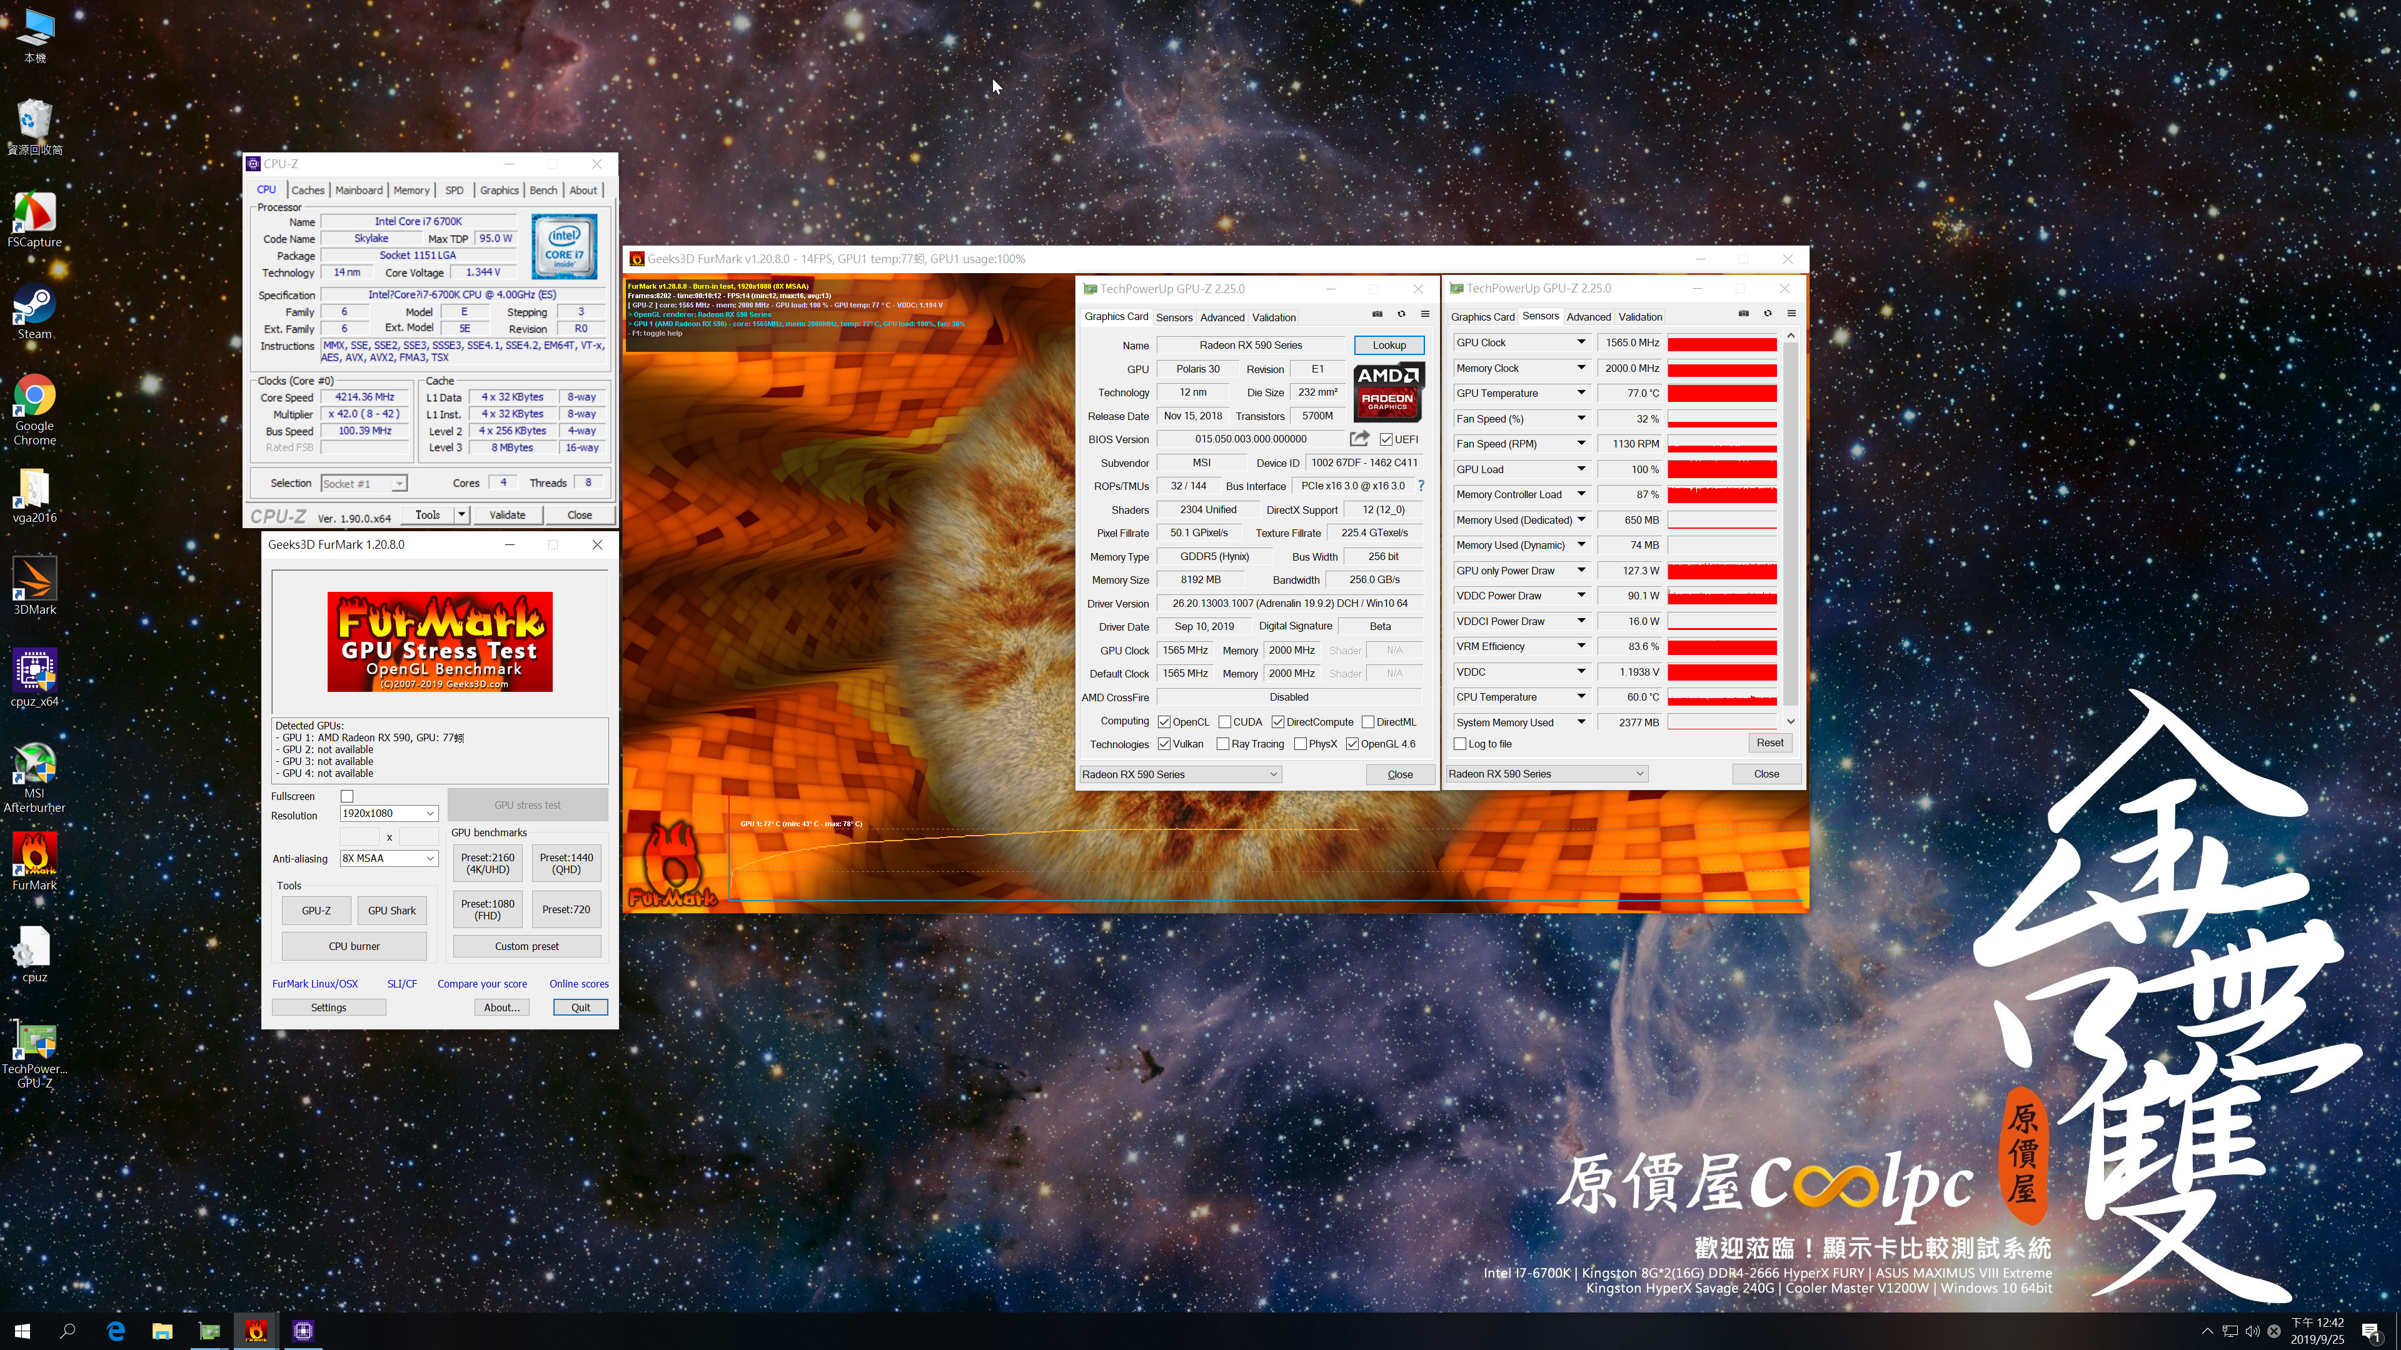Switch to CPU-Z Memory tab
Viewport: 2401px width, 1350px height.
point(411,190)
